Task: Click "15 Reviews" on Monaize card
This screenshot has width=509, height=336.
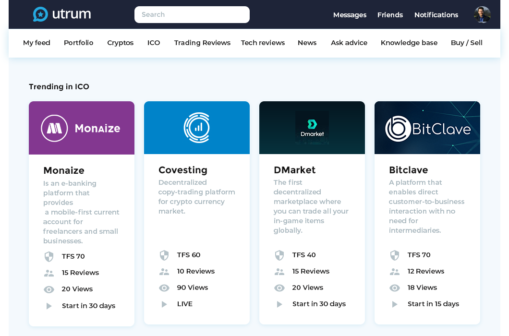Action: point(81,273)
